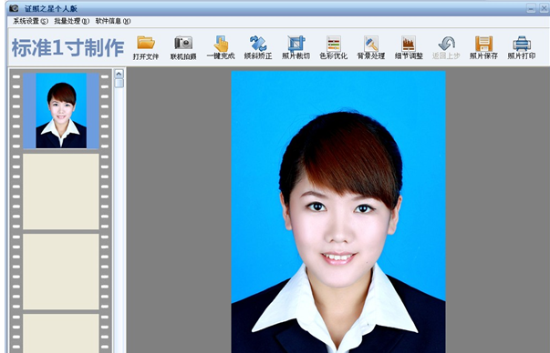Click the filmstrip scrollbar up arrow
The width and height of the screenshot is (550, 353).
point(119,74)
